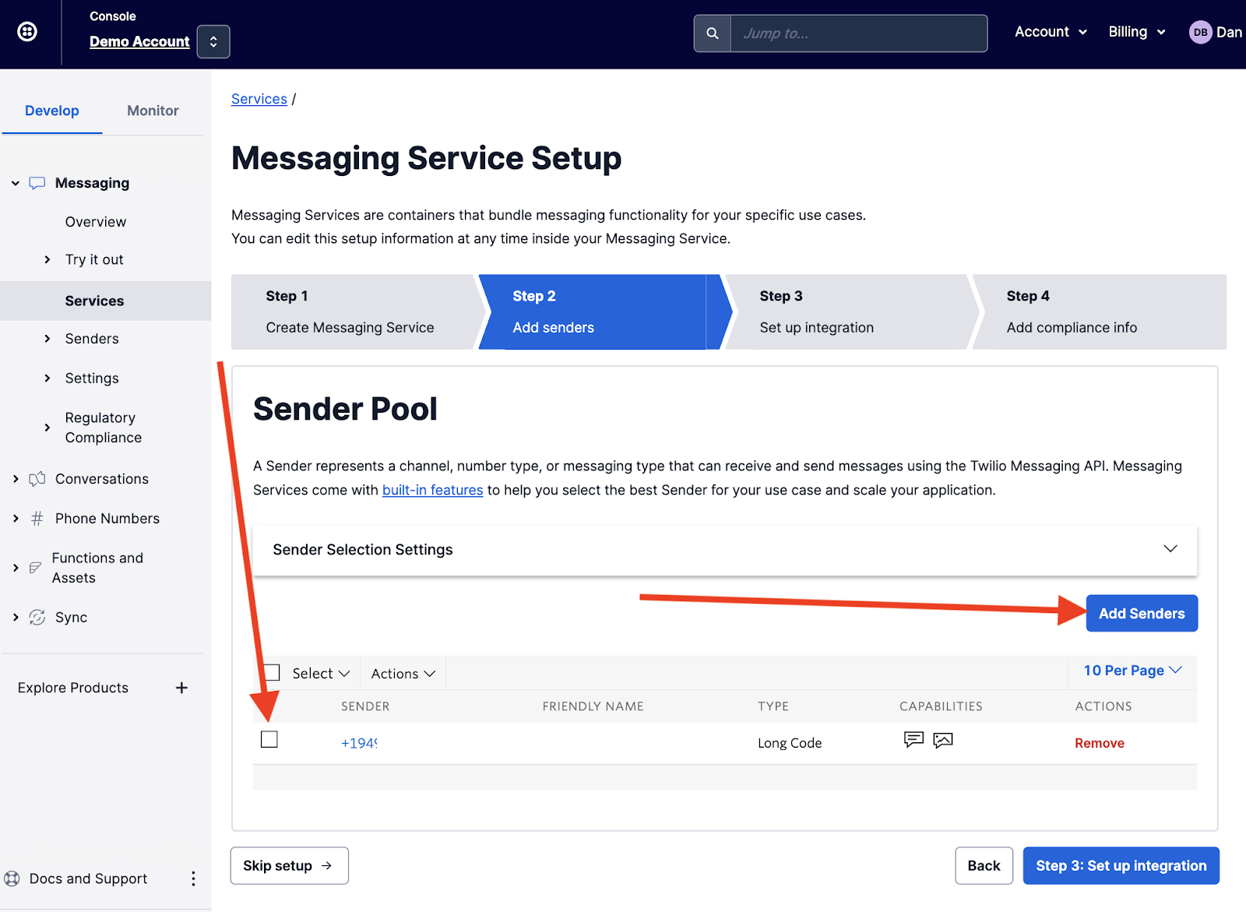The image size is (1246, 912).
Task: Click the Messaging chat bubble icon
Action: 37,183
